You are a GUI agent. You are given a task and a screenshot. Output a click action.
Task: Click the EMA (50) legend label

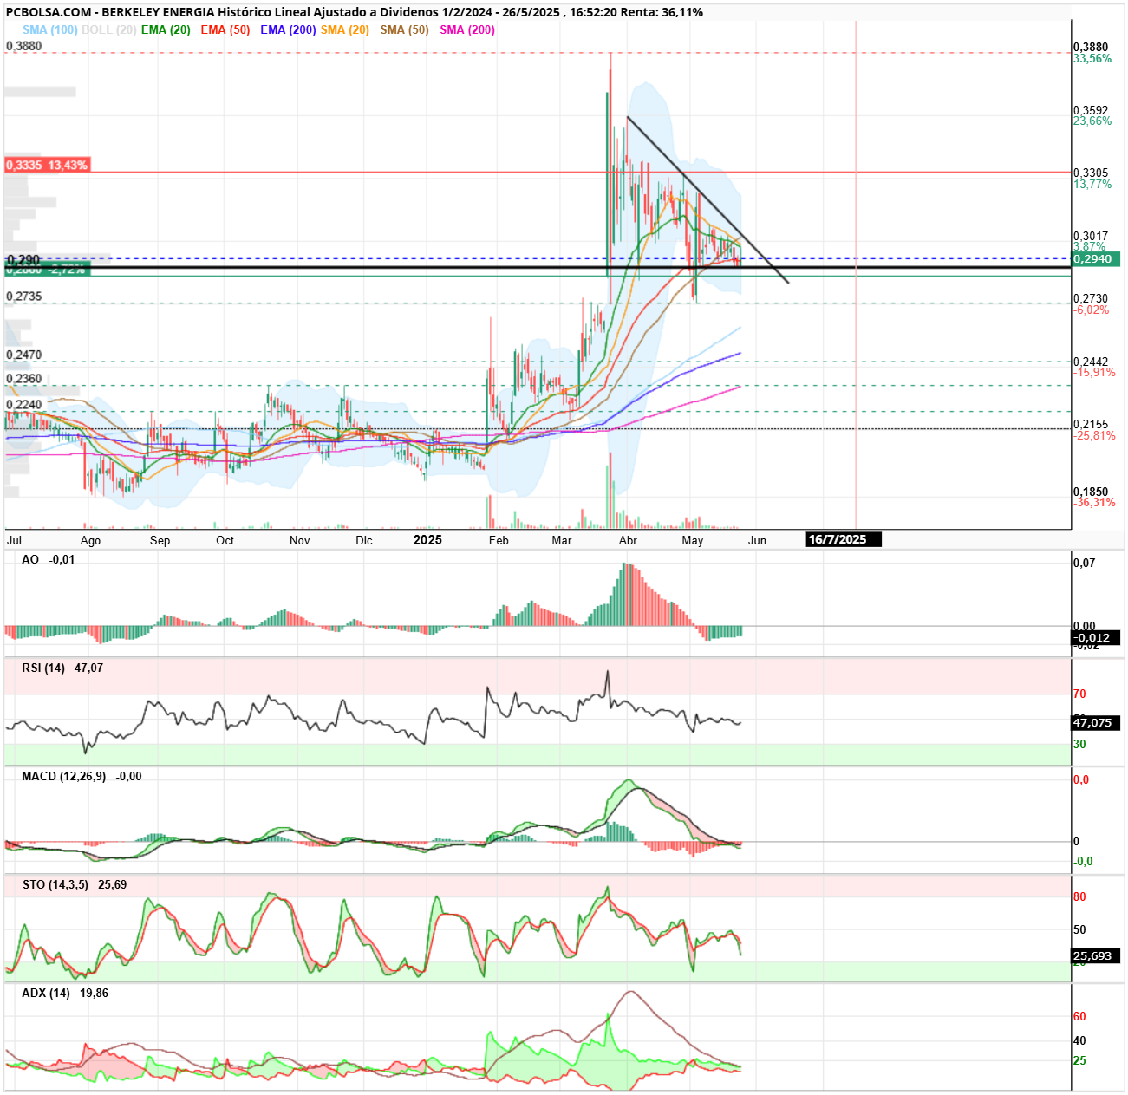(x=225, y=29)
